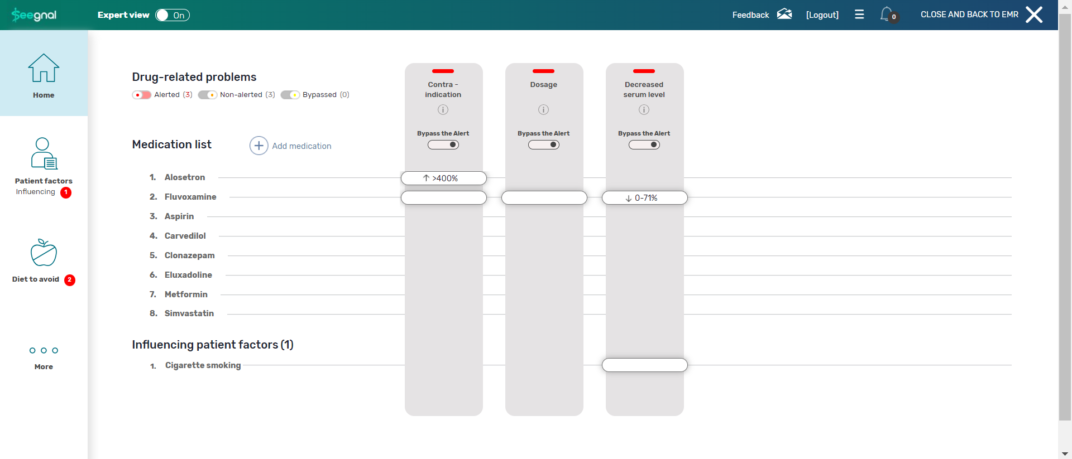
Task: Click Influencing patient factors (1) heading
Action: 213,345
